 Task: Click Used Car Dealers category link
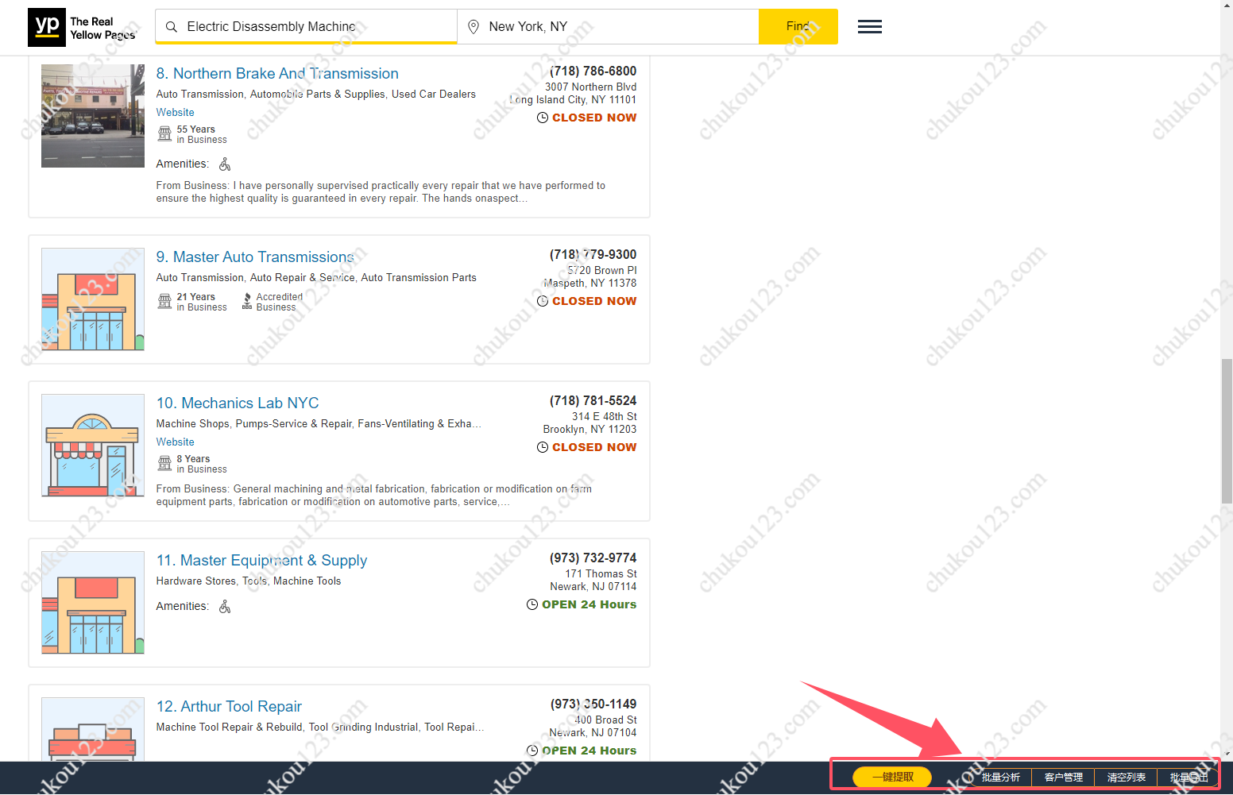pos(434,95)
